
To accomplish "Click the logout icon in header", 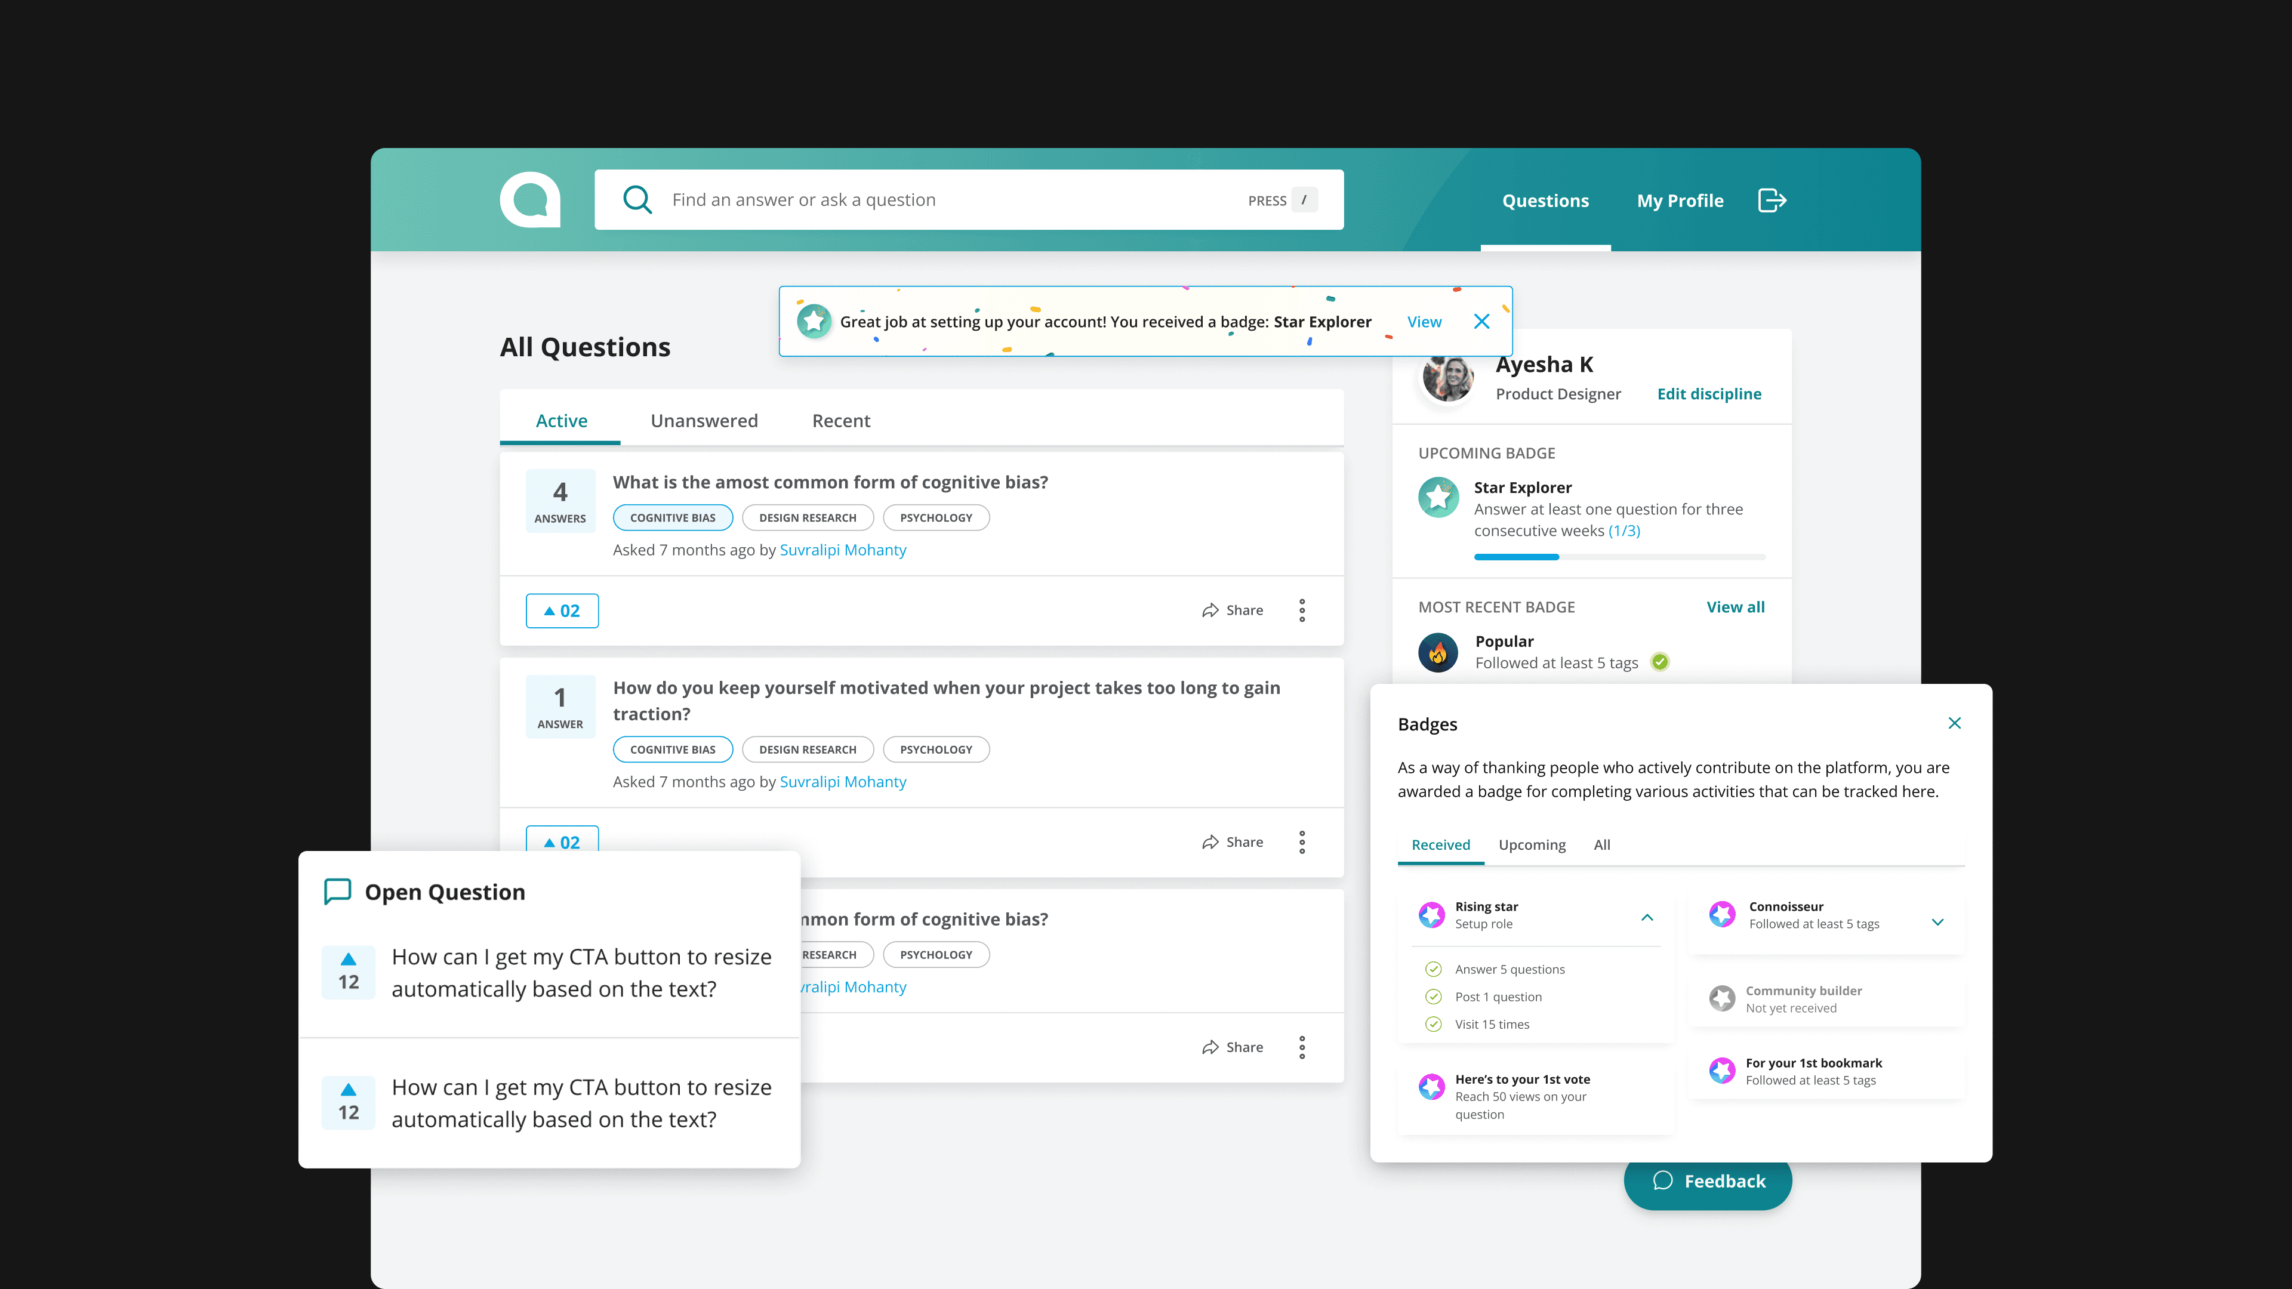I will pos(1772,200).
